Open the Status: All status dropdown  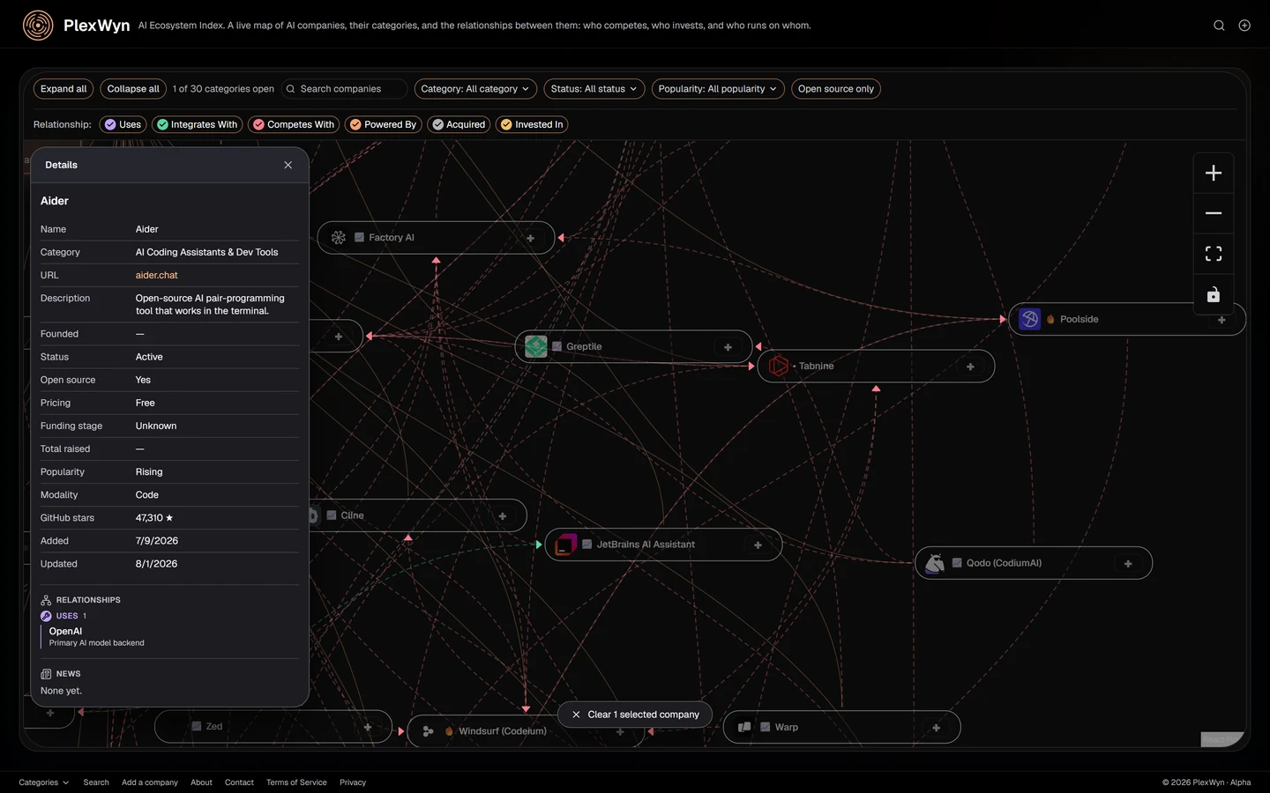point(594,89)
